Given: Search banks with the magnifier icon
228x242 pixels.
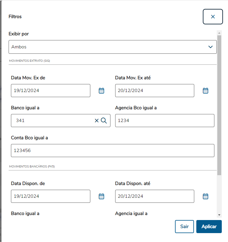Looking at the screenshot, I should tap(104, 121).
